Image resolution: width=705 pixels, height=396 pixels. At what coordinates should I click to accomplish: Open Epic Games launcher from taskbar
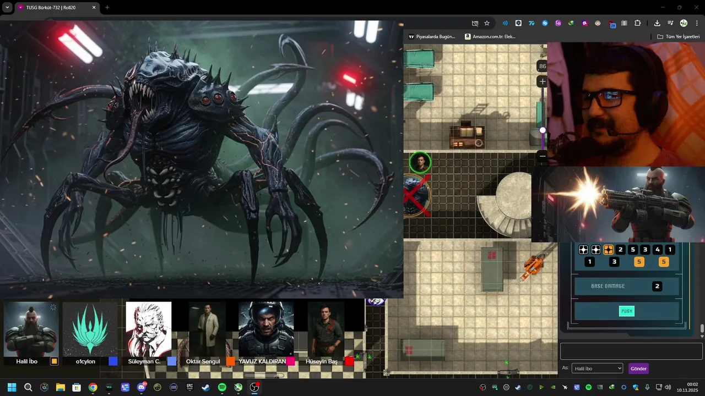click(x=189, y=387)
